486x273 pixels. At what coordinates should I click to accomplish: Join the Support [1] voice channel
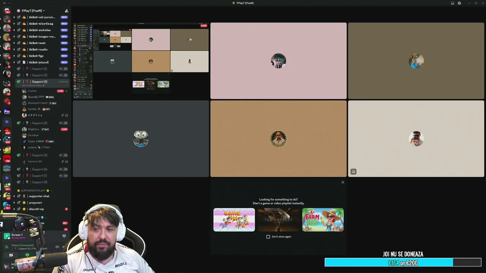point(42,69)
